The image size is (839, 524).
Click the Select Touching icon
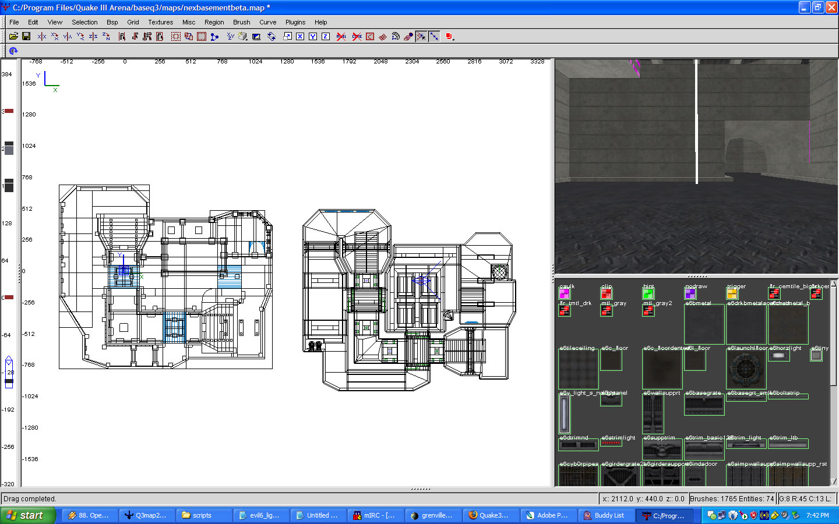(135, 36)
